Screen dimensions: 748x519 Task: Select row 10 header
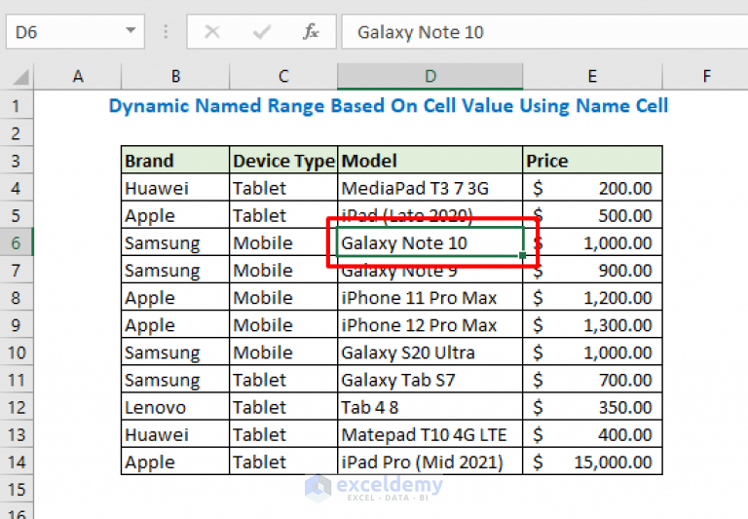pos(17,352)
